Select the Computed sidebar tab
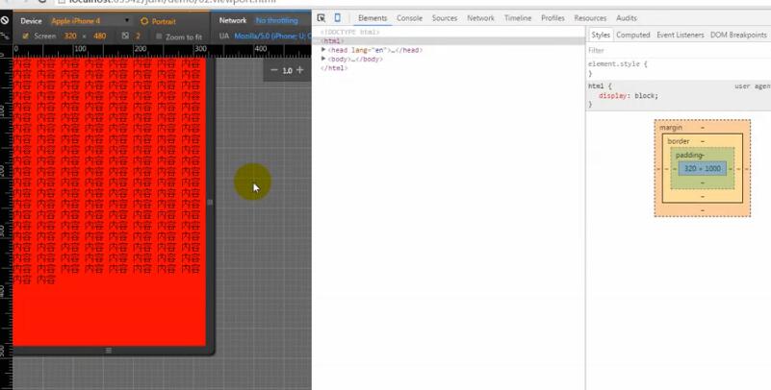This screenshot has height=390, width=771. 632,35
